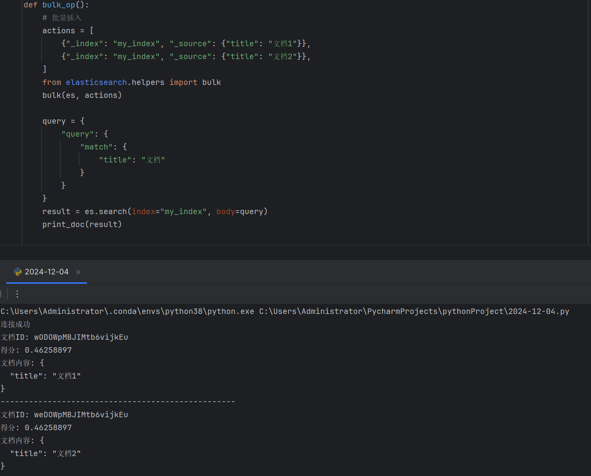
Task: Click "title": "文档2" in console output
Action: click(46, 453)
